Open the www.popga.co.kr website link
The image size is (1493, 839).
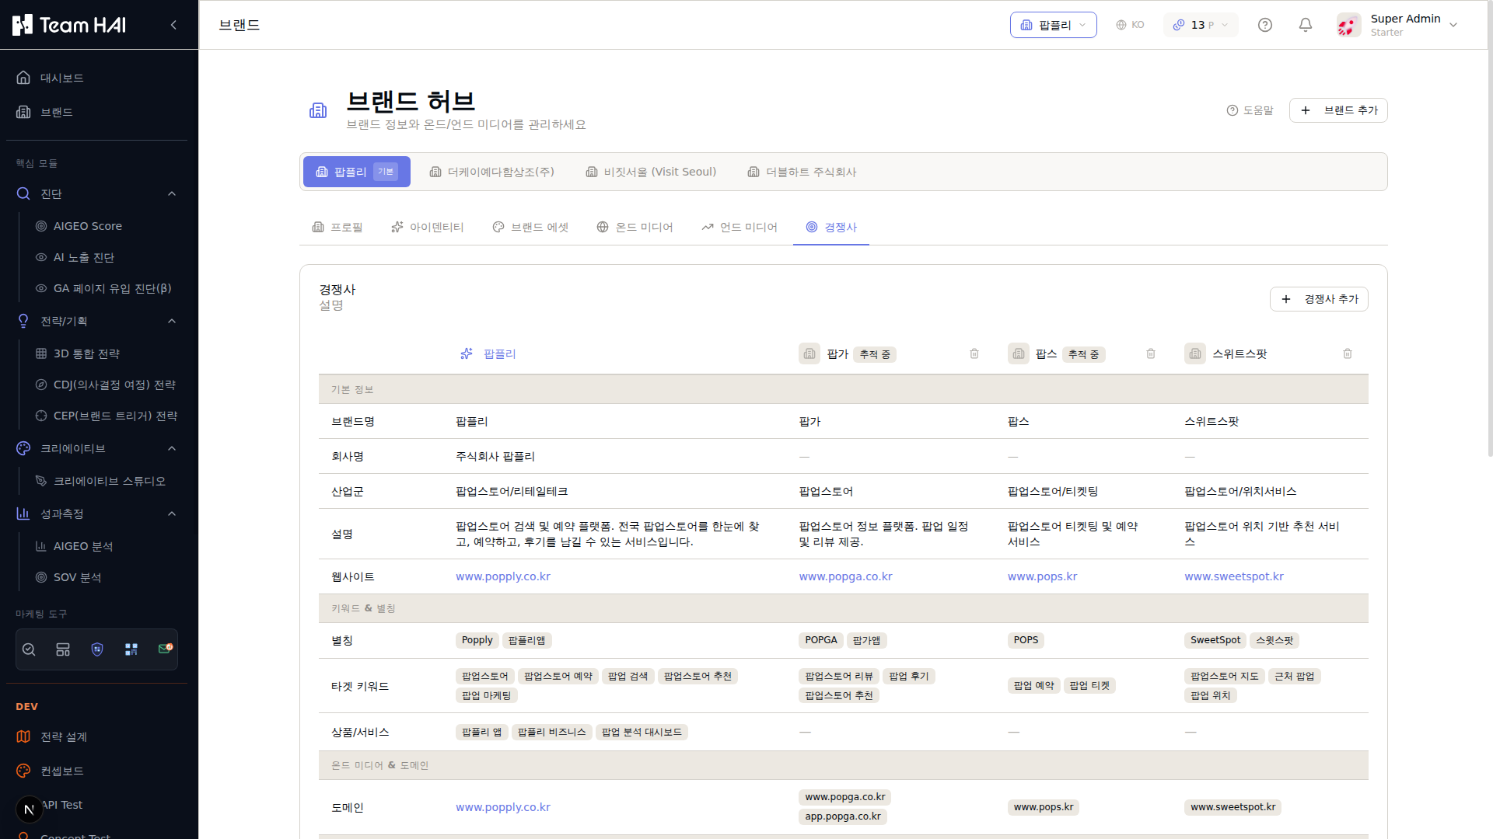(845, 576)
